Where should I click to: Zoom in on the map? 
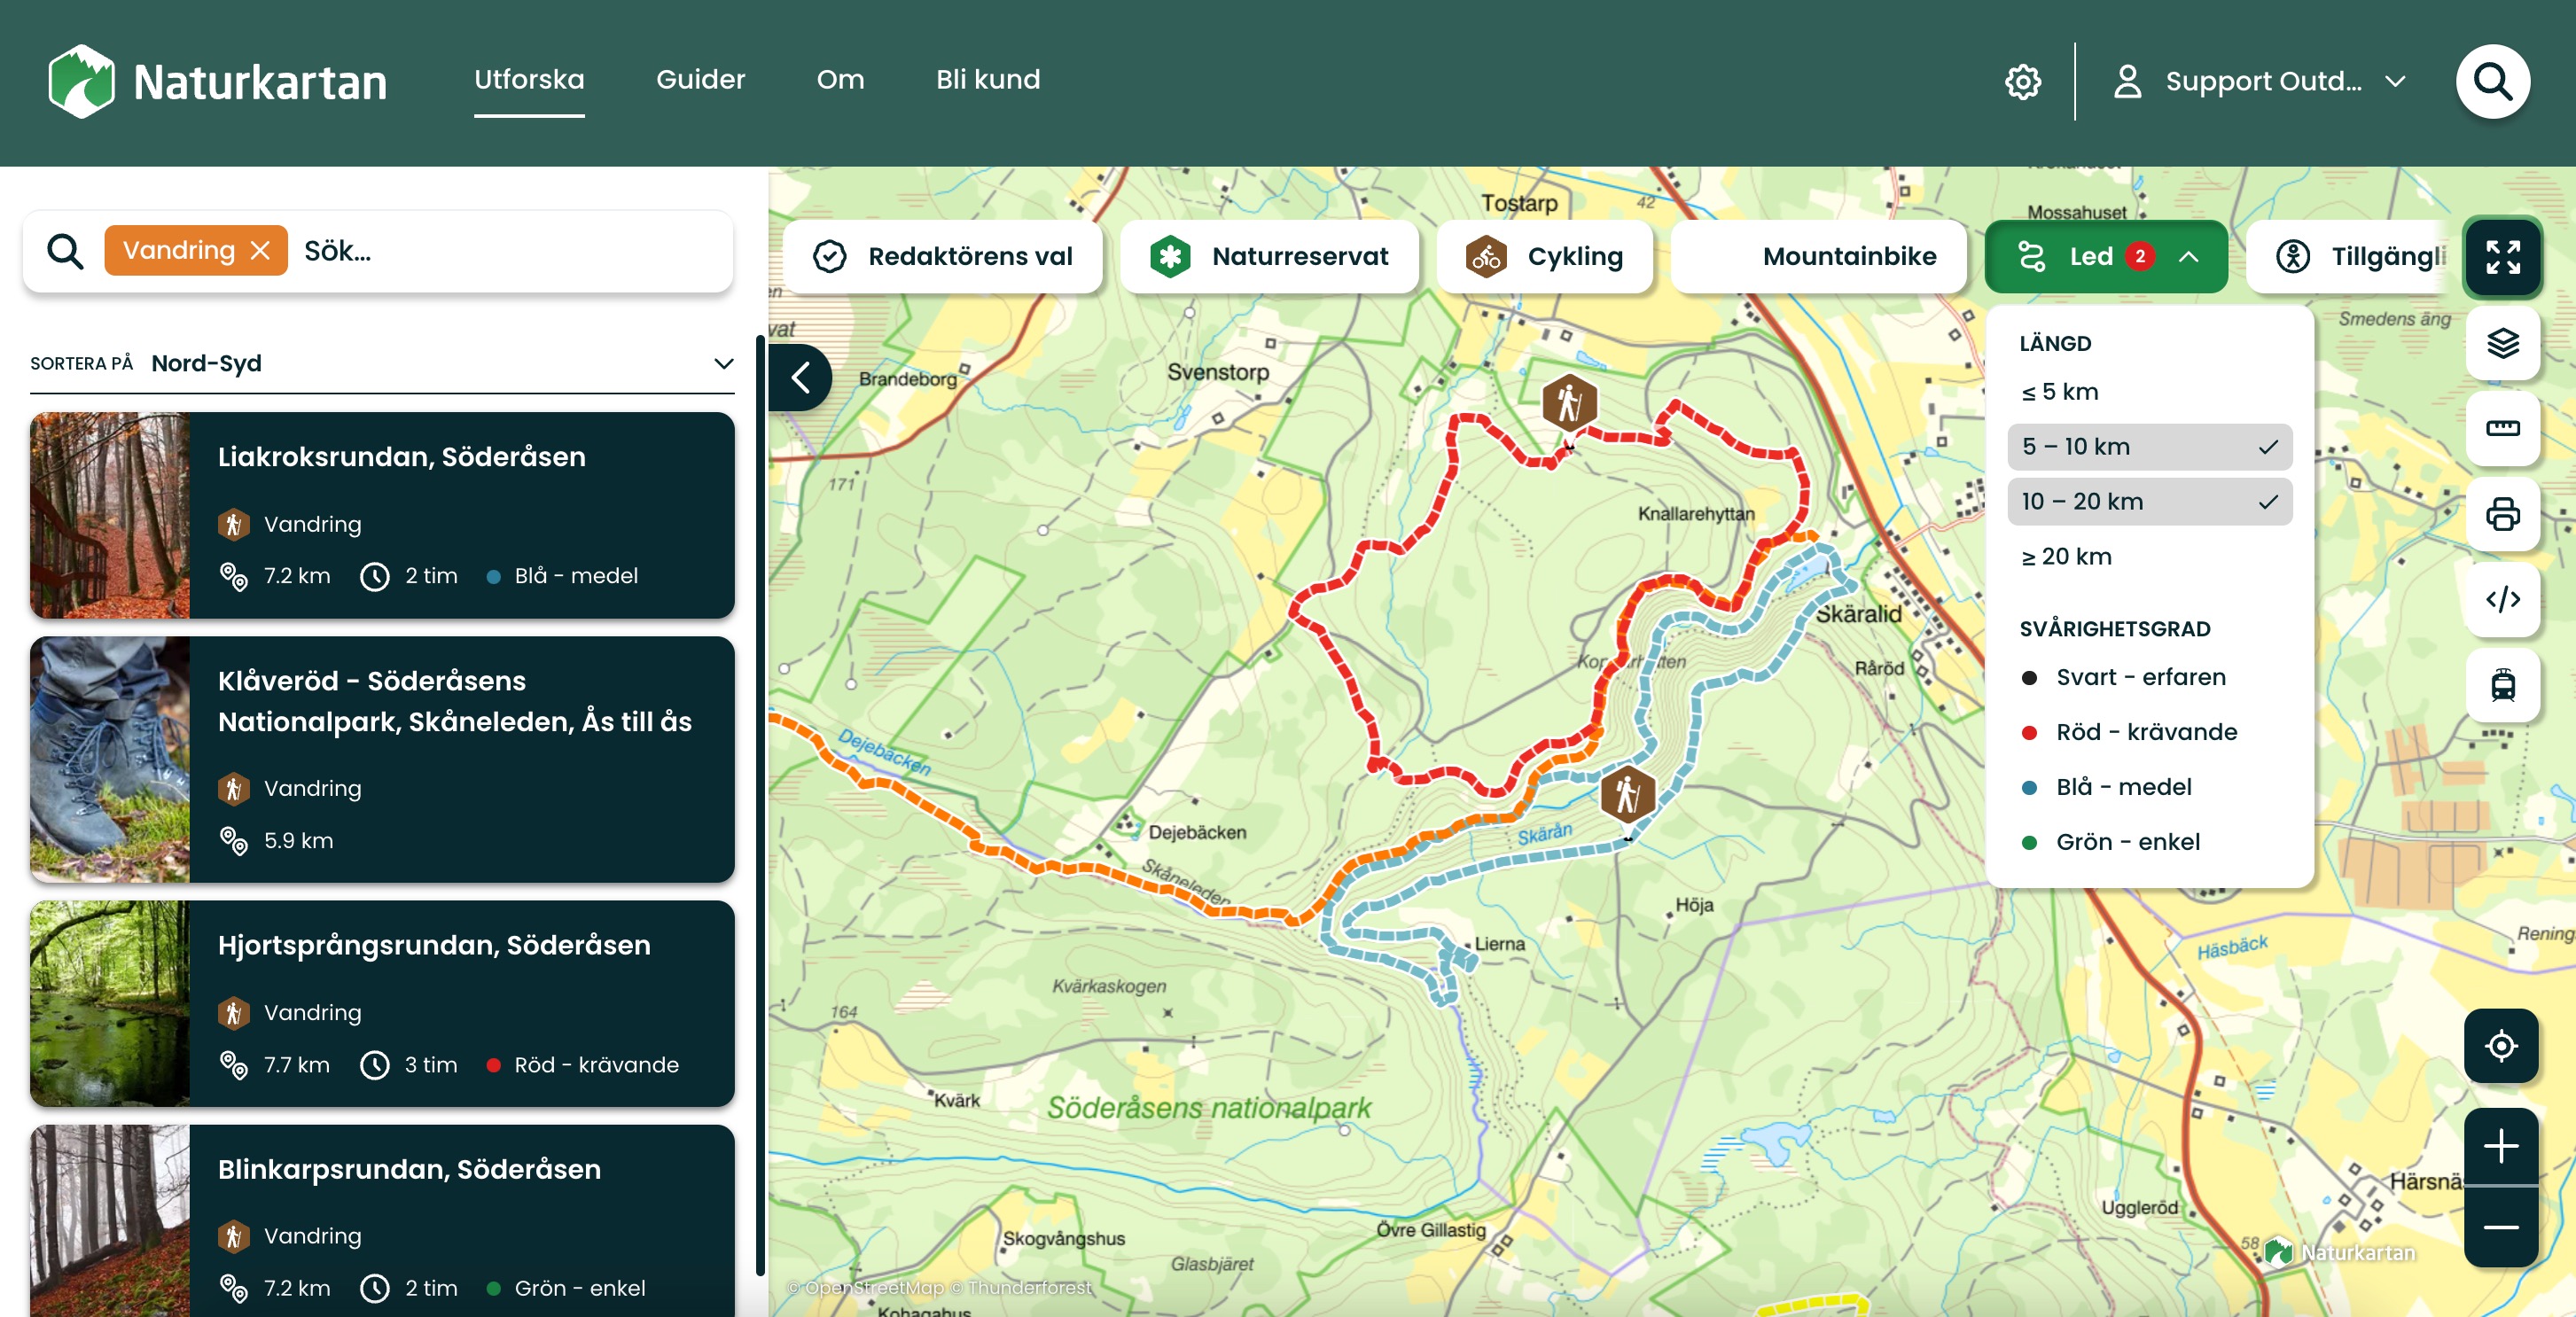pos(2500,1146)
